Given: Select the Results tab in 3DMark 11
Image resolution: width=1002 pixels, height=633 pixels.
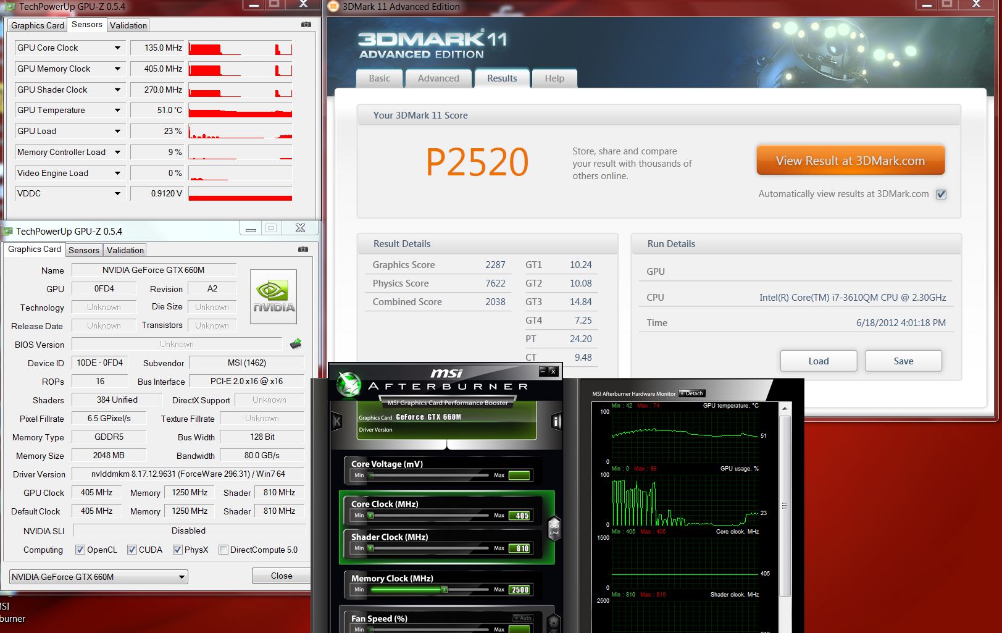Looking at the screenshot, I should tap(502, 78).
